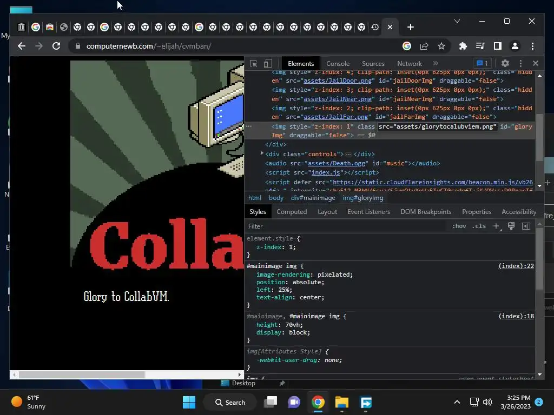Click the ellipsis actions beside the selected img node
Image resolution: width=554 pixels, height=415 pixels.
coord(248,126)
